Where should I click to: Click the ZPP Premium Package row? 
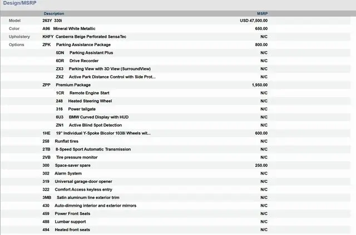coord(73,85)
